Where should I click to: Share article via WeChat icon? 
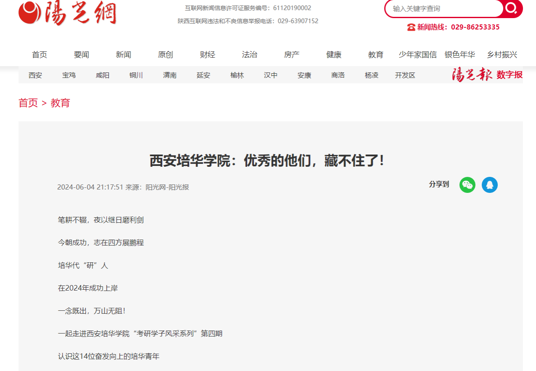pos(467,184)
